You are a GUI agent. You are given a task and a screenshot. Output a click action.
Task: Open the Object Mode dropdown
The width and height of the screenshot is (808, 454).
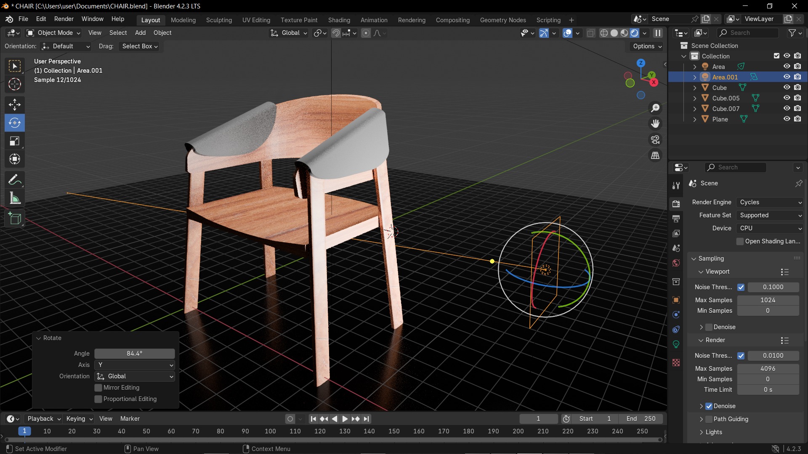[x=53, y=33]
